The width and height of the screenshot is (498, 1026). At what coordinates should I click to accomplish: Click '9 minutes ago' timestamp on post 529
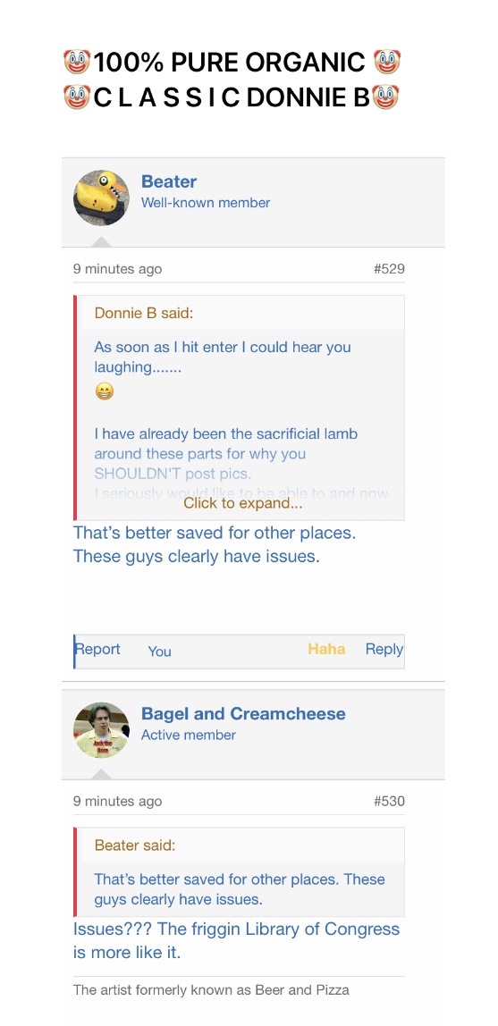(x=118, y=268)
